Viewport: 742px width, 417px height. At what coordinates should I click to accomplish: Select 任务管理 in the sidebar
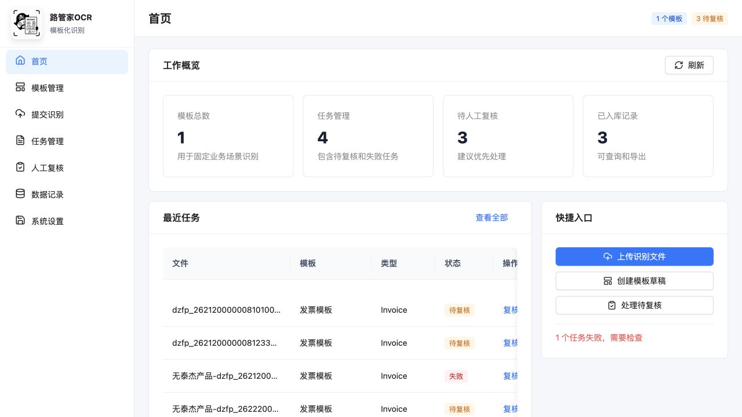[x=67, y=141]
